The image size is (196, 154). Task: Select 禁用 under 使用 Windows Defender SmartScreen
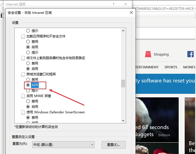[28, 117]
